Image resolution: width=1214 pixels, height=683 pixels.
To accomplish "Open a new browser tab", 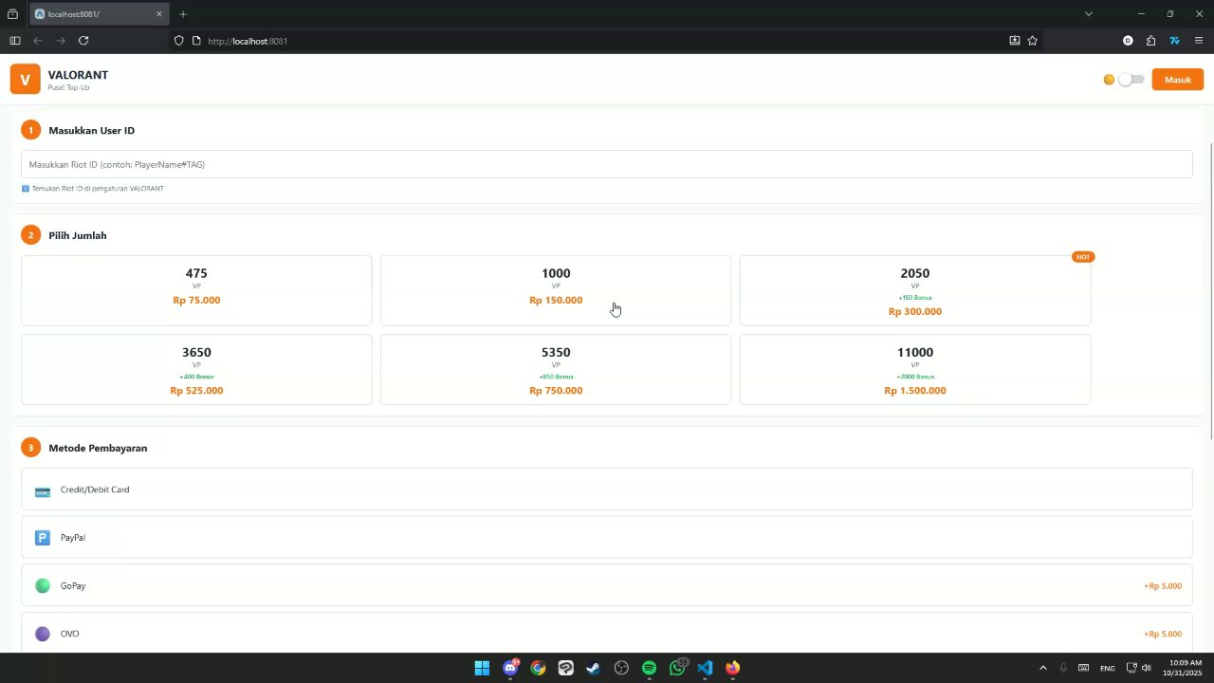I will click(x=183, y=14).
